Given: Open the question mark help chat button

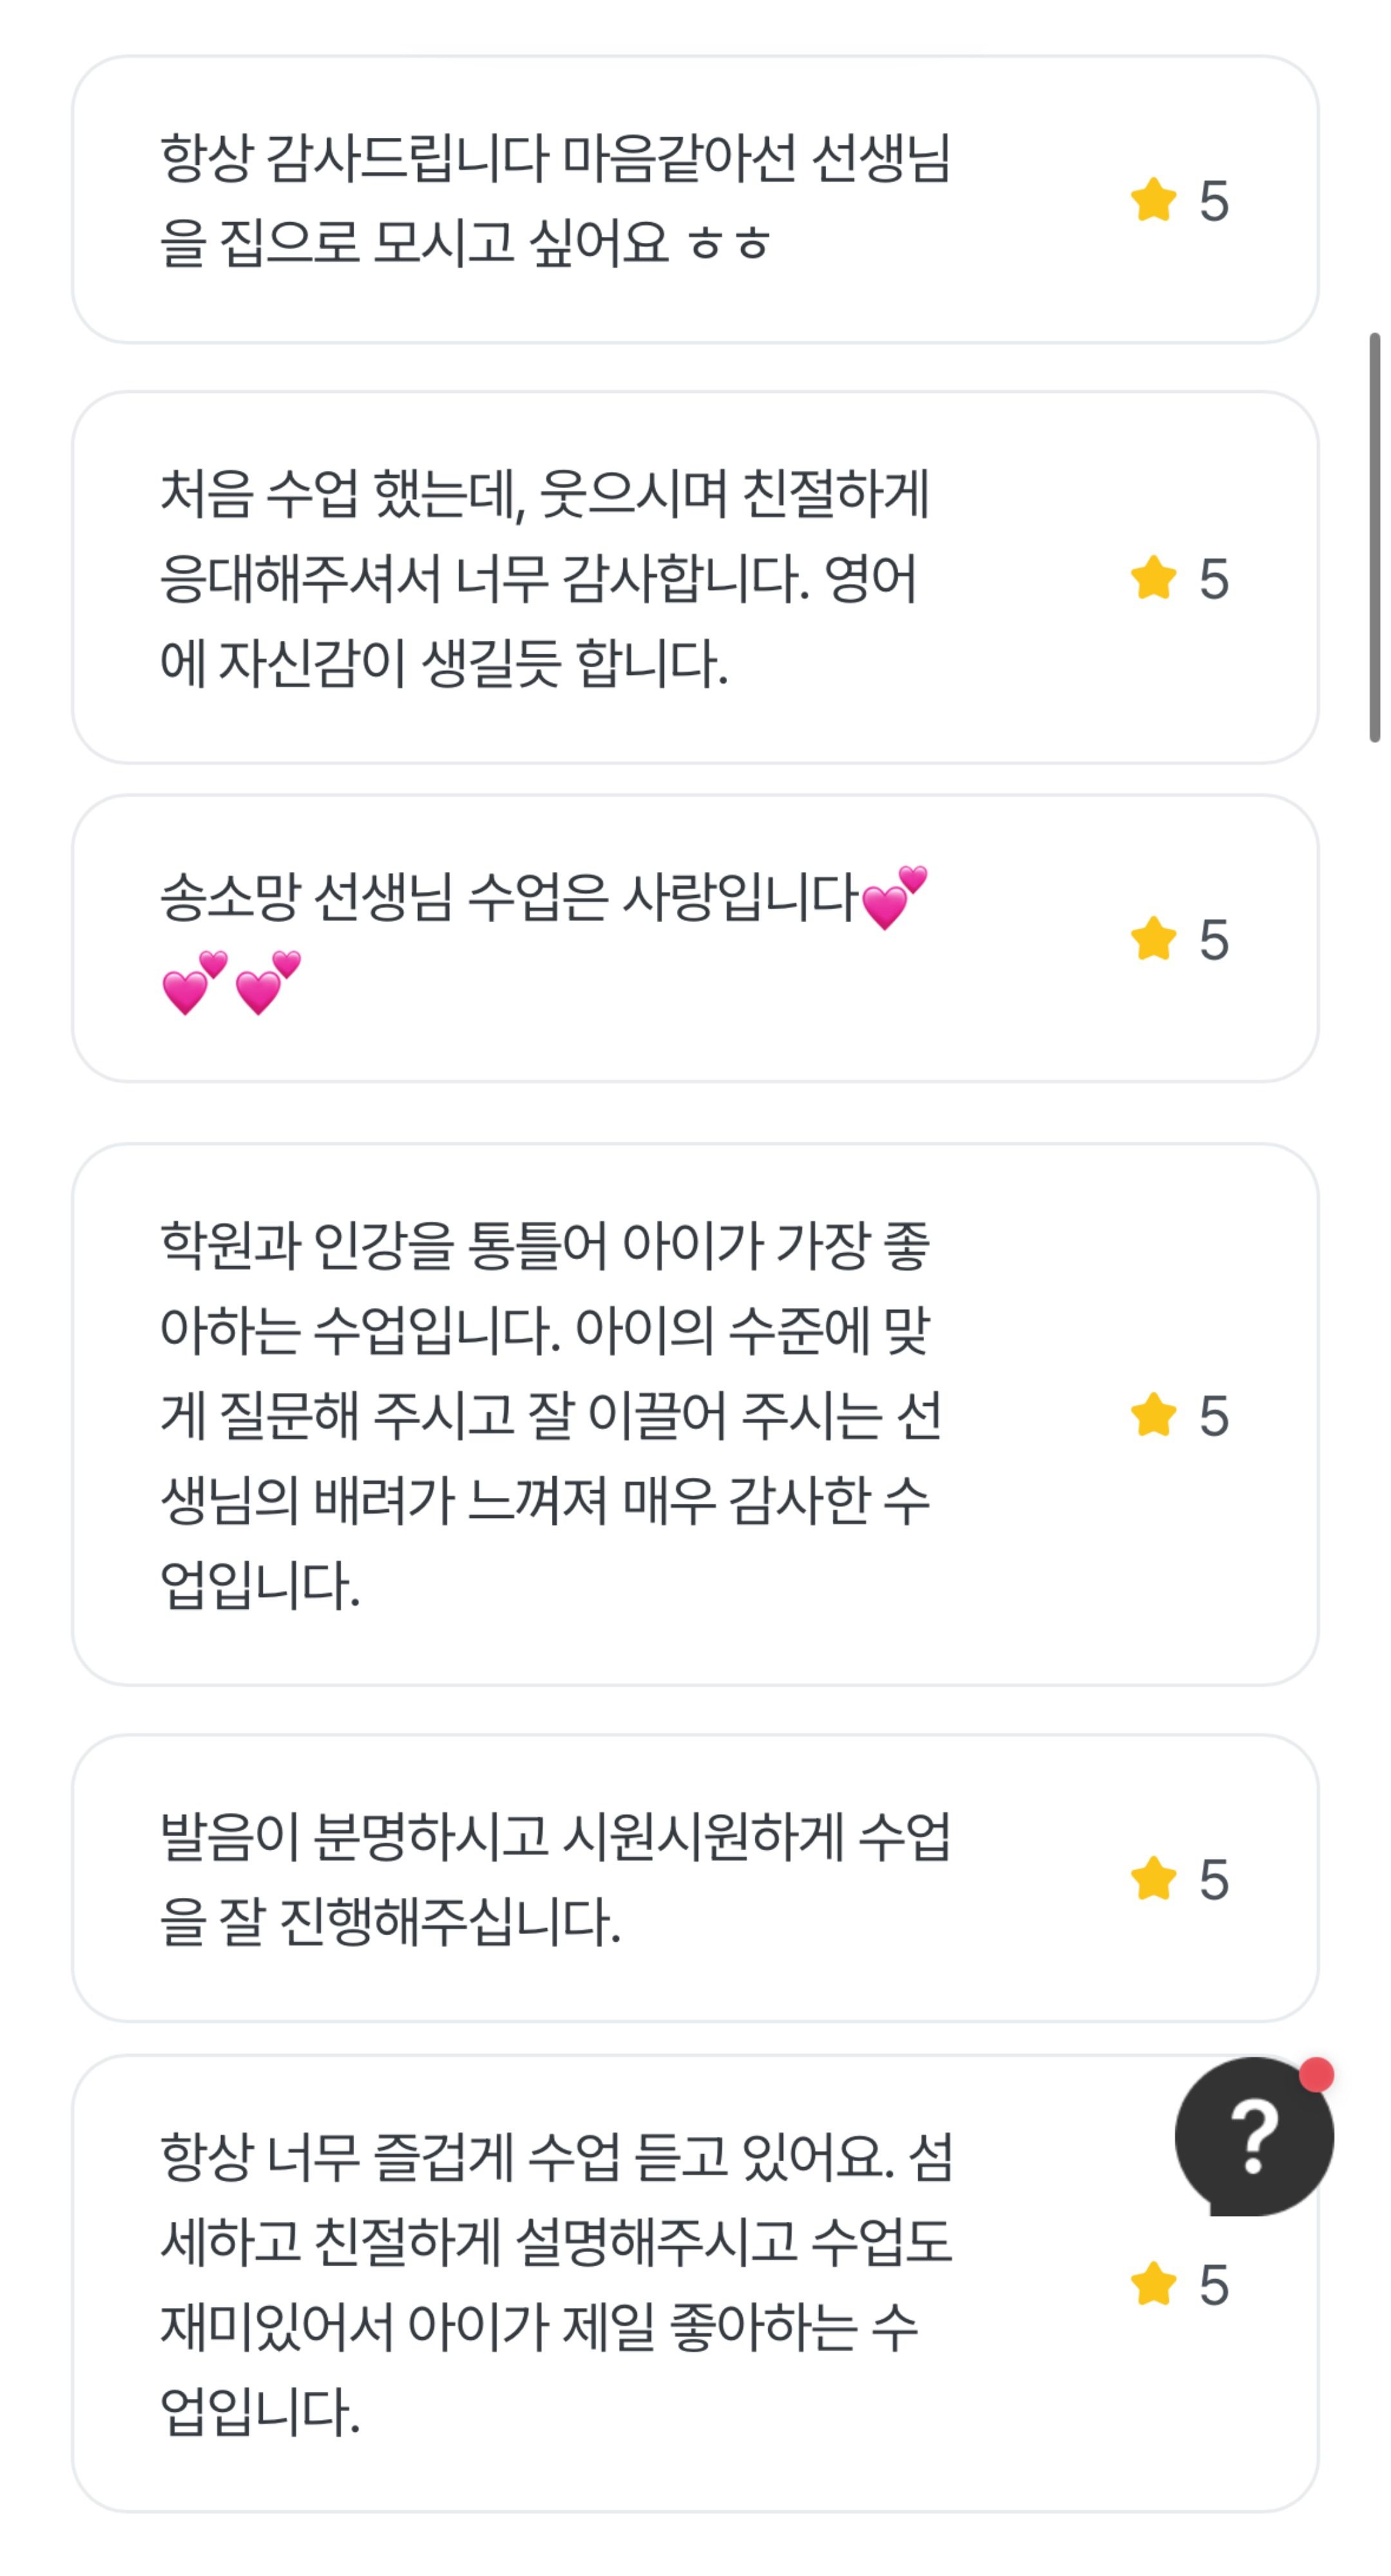Looking at the screenshot, I should (1253, 2135).
